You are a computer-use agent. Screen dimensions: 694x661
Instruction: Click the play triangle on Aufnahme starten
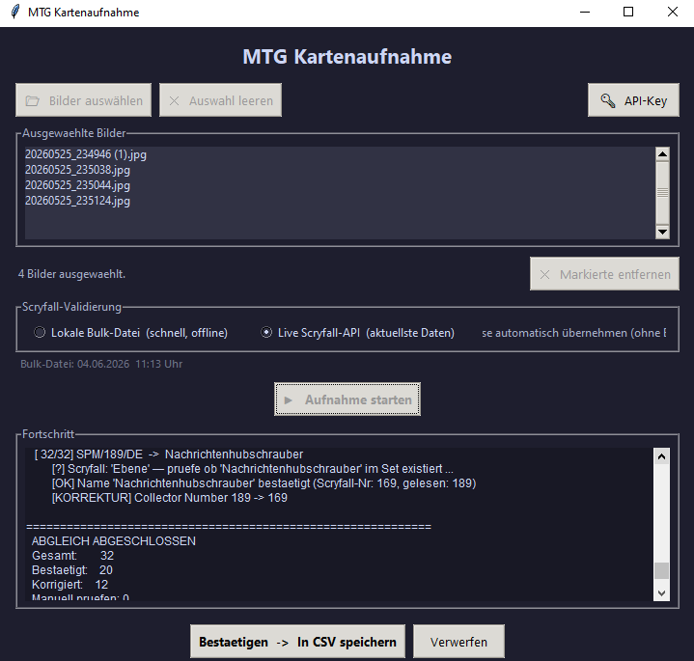tap(289, 400)
